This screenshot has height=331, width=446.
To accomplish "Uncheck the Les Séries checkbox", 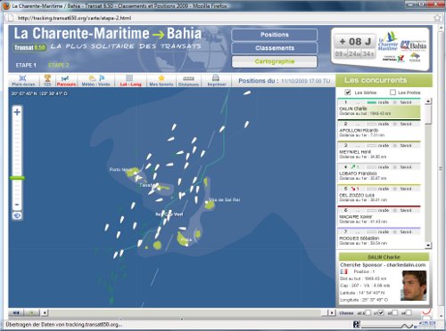I will click(x=347, y=93).
